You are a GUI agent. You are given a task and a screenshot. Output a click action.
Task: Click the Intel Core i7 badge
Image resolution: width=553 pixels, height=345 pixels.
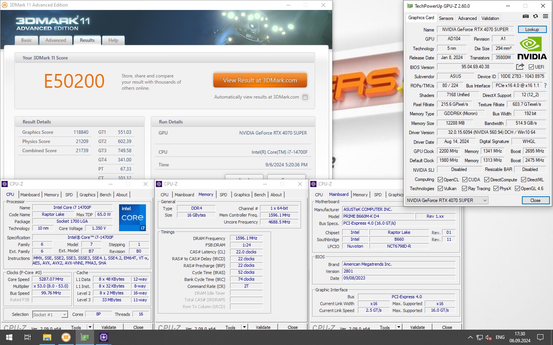click(132, 217)
